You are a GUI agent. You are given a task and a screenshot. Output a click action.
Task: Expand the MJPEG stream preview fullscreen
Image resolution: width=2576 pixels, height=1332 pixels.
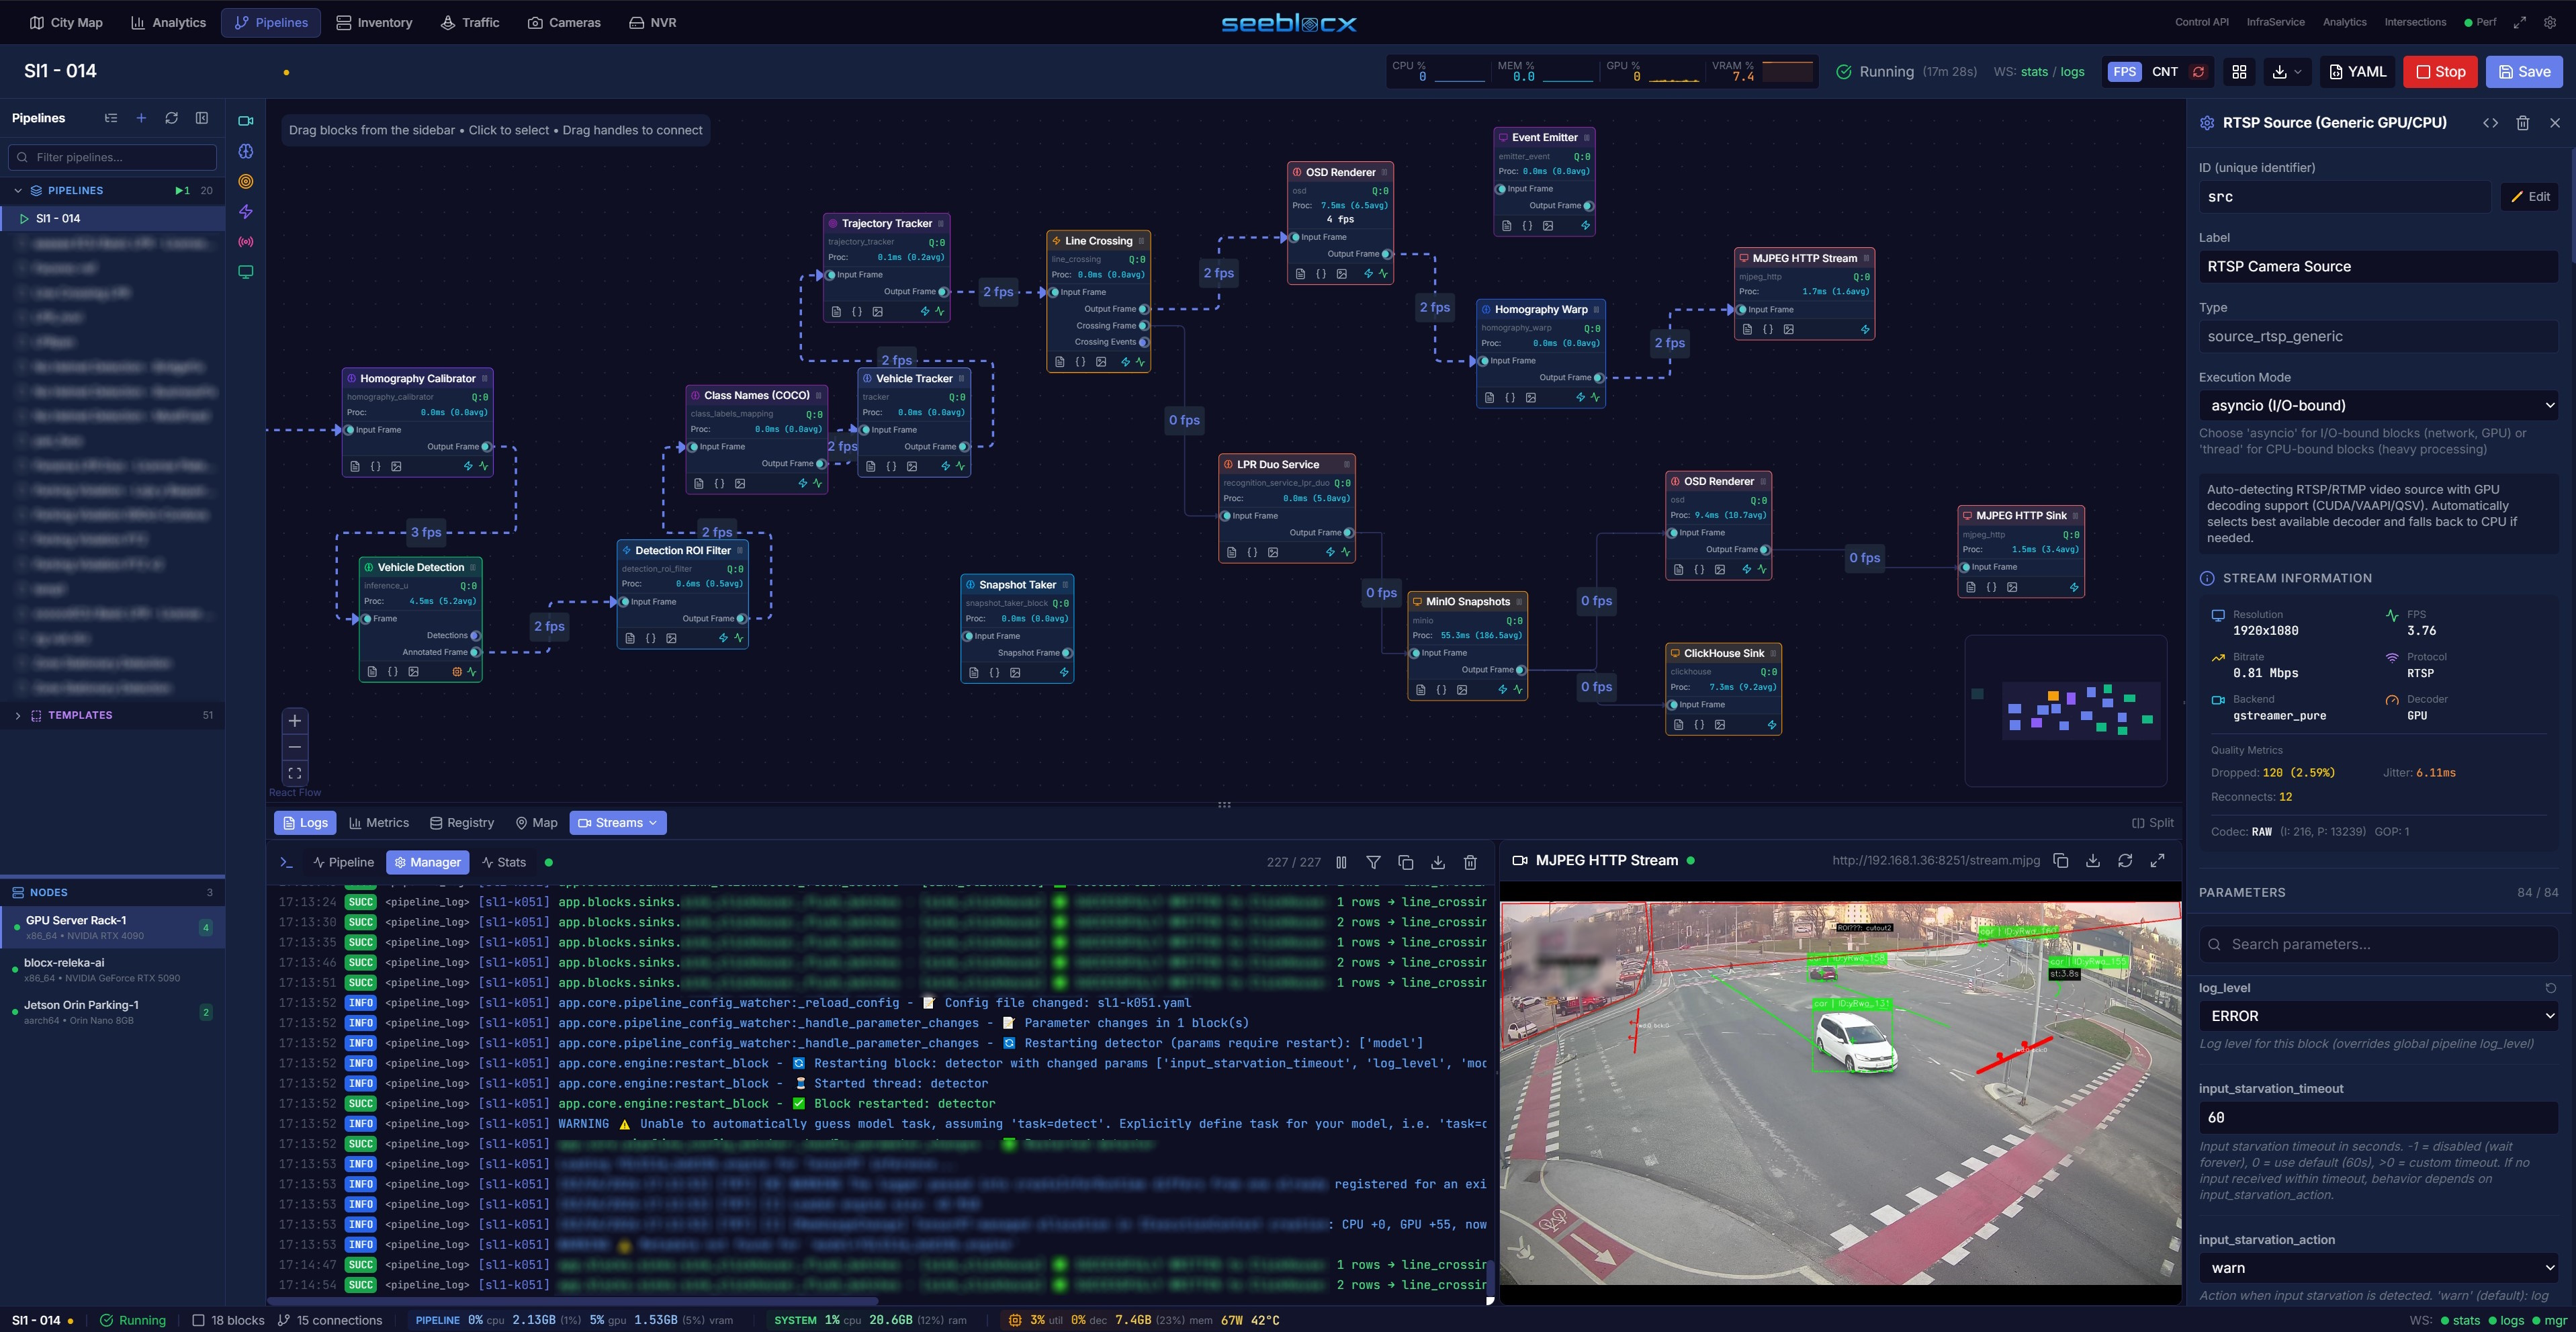2157,860
